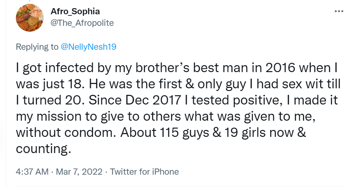Click the tweet line starting 'I turned 20'
The image size is (352, 187).
point(177,100)
